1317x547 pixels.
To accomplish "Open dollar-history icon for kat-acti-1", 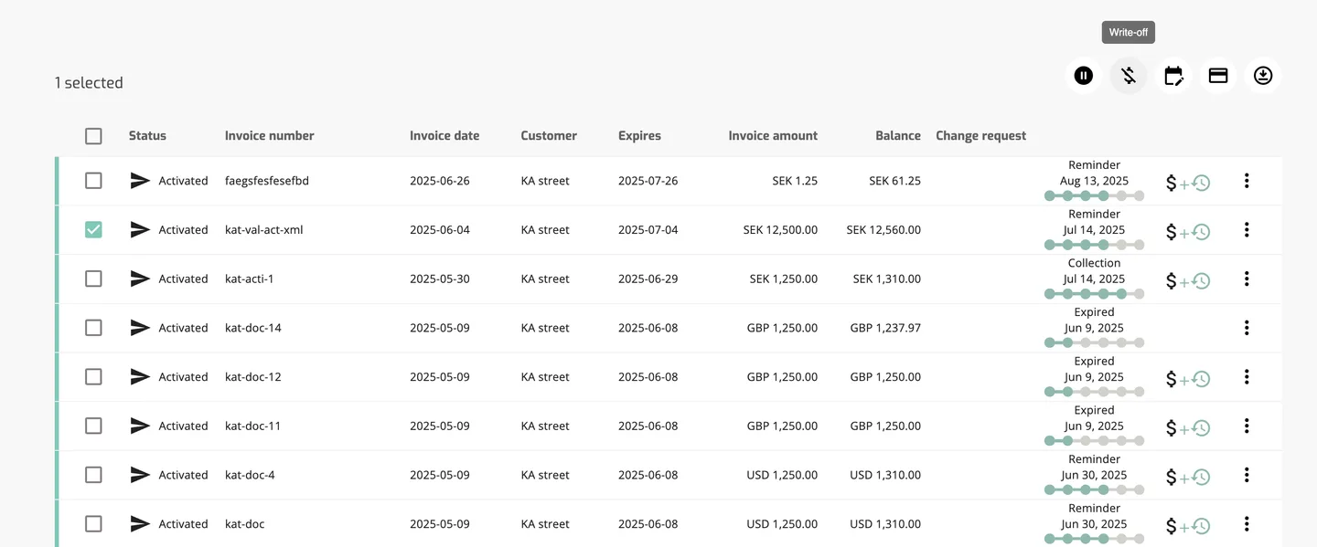I will pyautogui.click(x=1188, y=281).
